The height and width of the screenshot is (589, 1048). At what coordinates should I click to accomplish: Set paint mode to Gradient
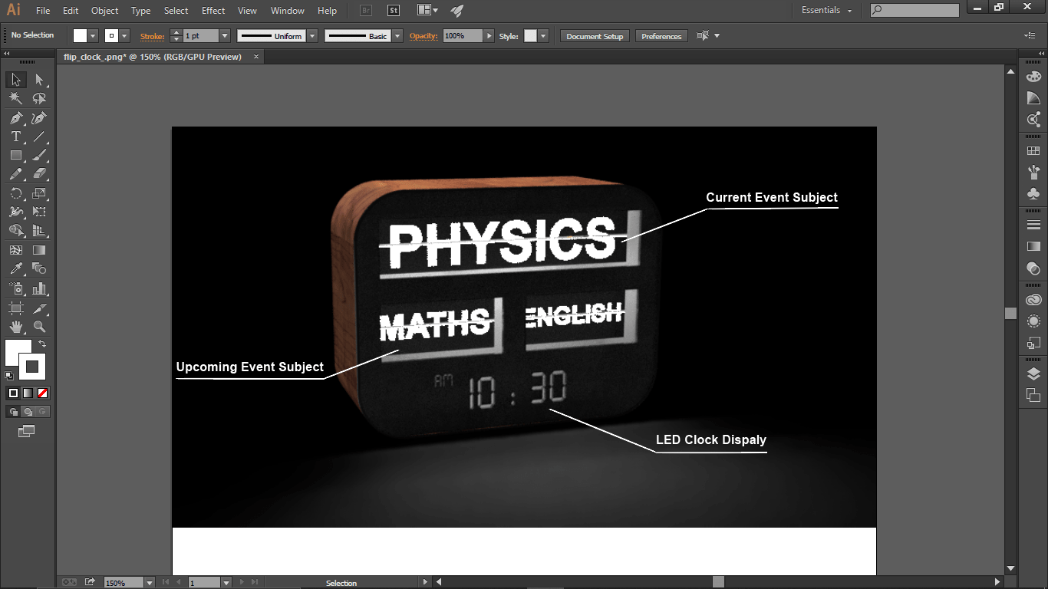point(28,393)
